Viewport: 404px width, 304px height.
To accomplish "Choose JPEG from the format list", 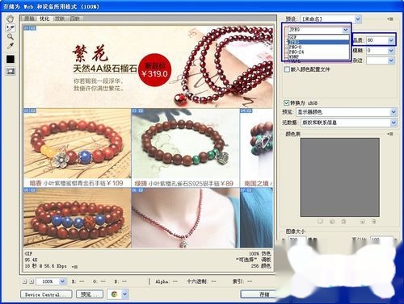I will coord(318,42).
